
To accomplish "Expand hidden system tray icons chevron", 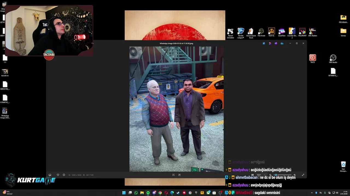I will [312, 193].
